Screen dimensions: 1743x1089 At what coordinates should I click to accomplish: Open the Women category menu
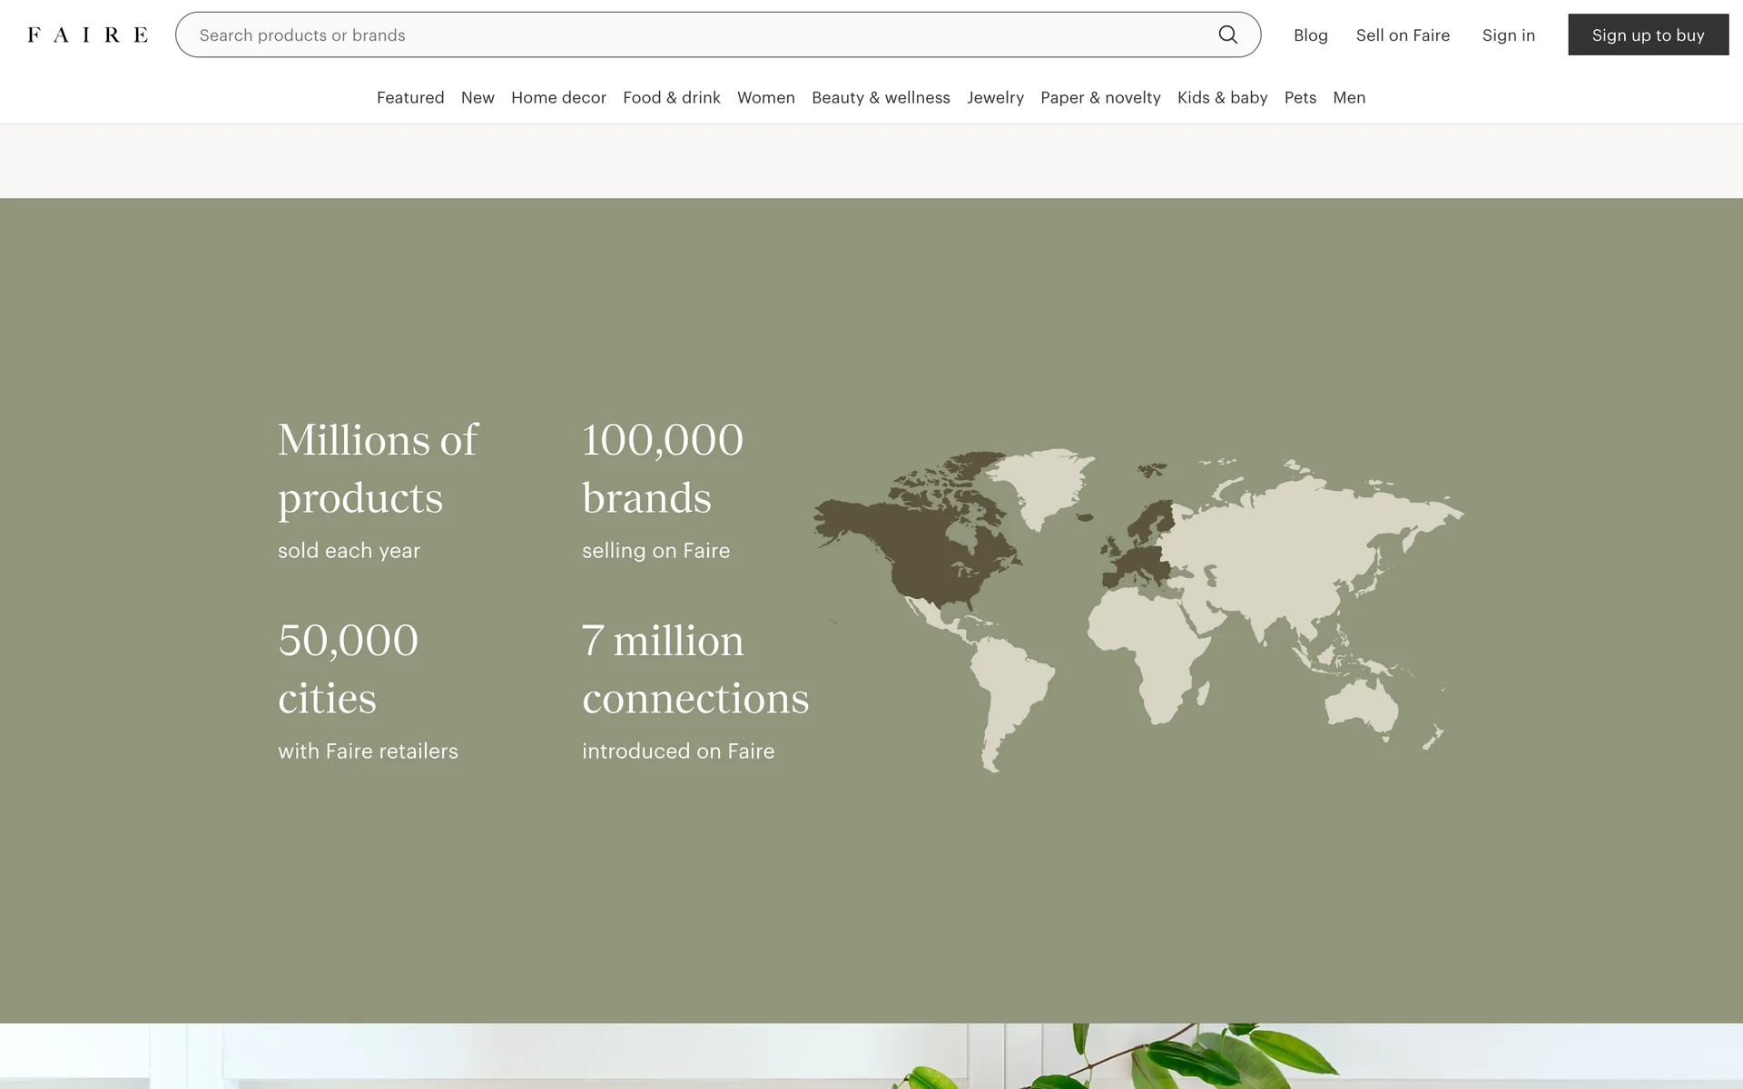tap(765, 97)
